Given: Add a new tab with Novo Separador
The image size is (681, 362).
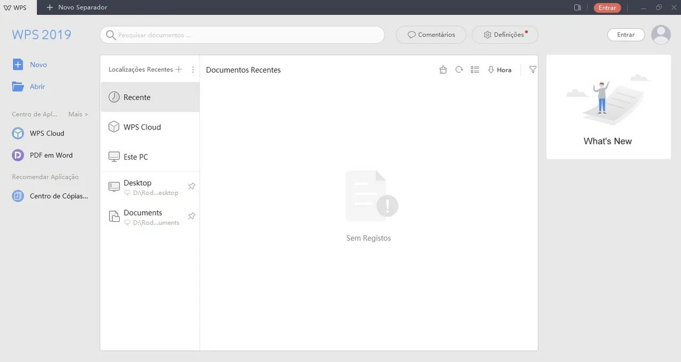Looking at the screenshot, I should [x=77, y=7].
